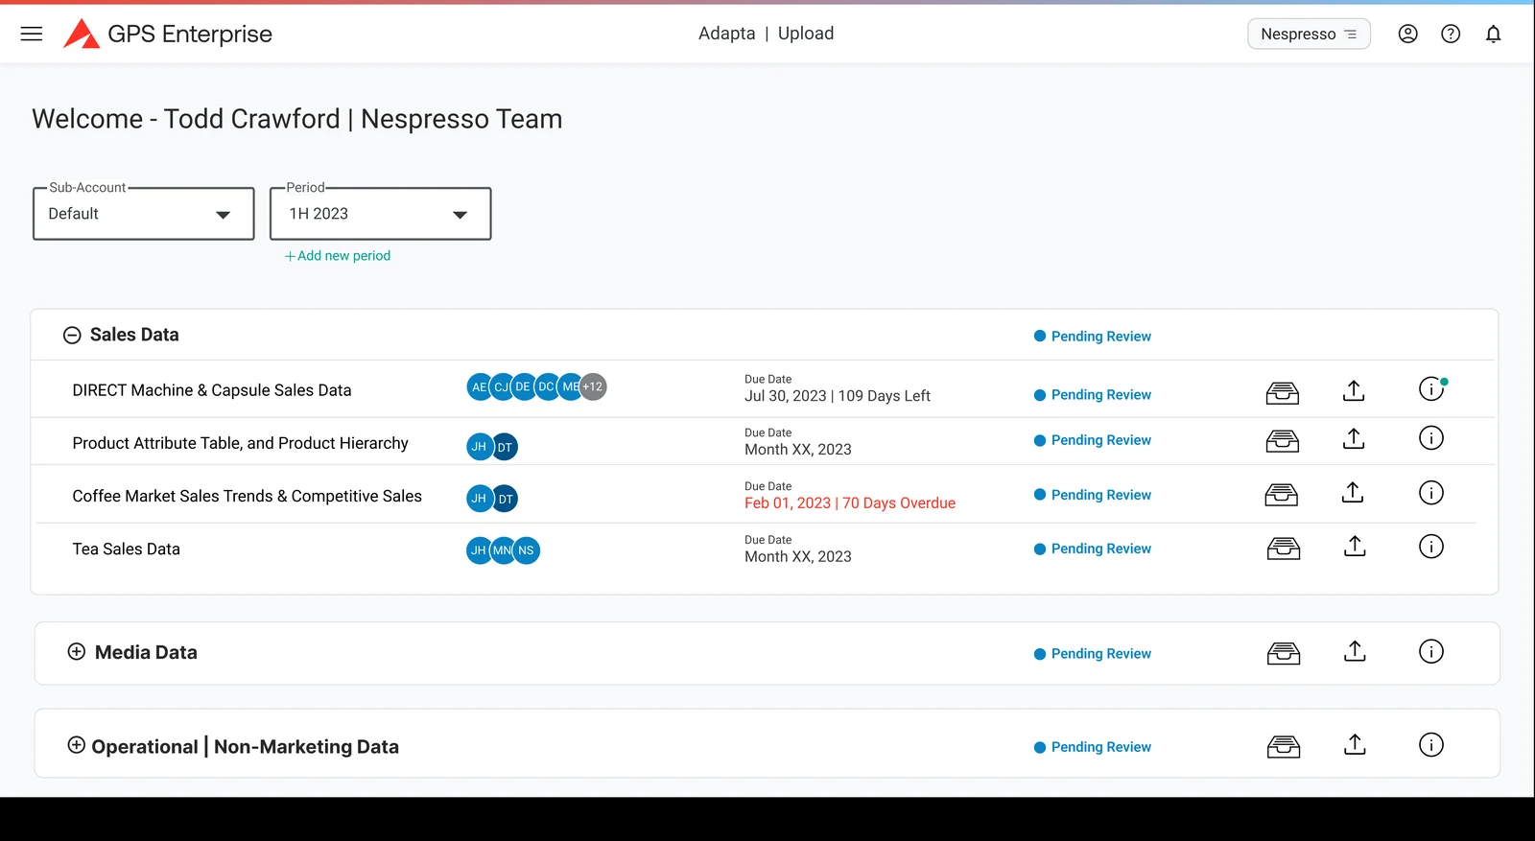Upload file for DIRECT Machine & Capsule Sales Data
This screenshot has height=841, width=1535.
(1354, 390)
